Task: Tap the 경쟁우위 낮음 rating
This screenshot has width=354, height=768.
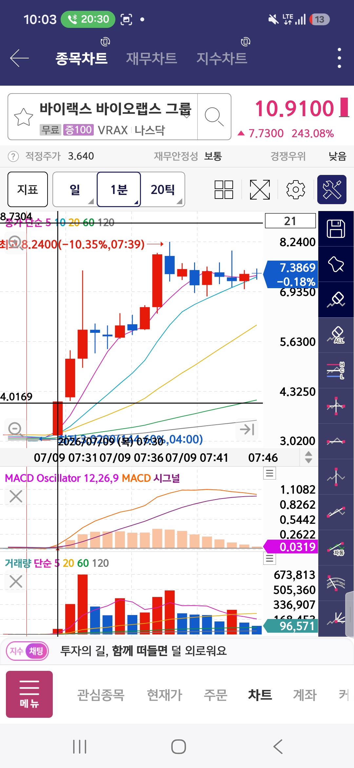Action: click(308, 156)
